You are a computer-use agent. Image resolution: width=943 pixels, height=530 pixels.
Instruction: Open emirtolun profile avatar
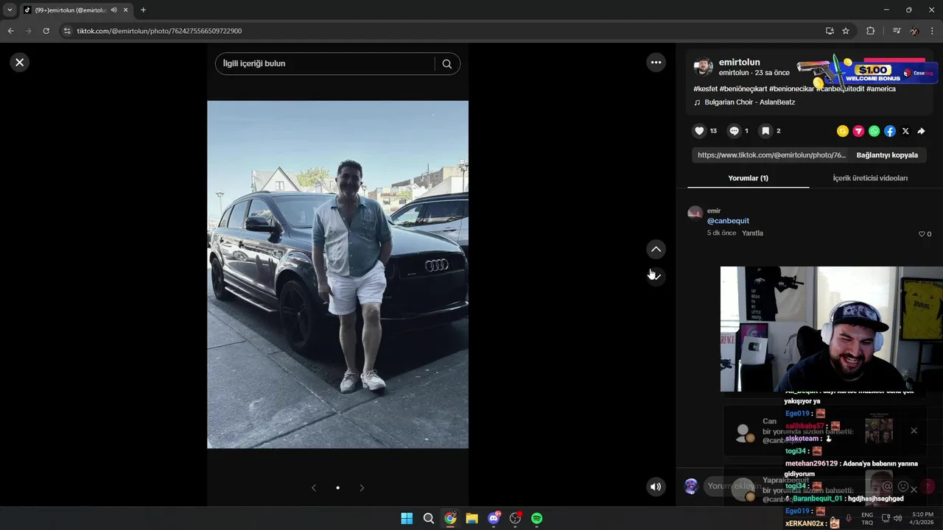(x=704, y=67)
